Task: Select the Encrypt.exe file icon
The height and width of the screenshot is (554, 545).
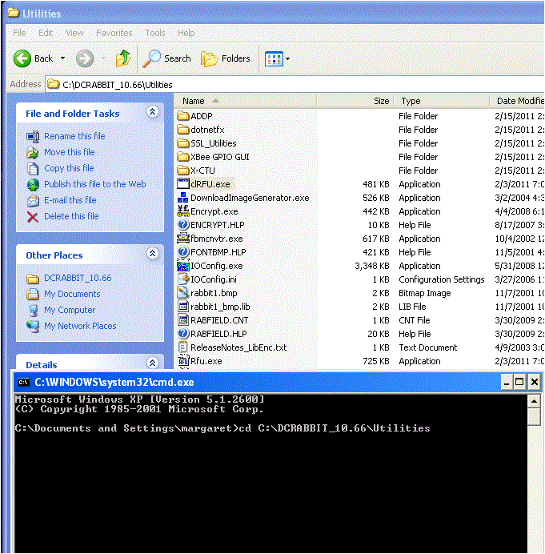Action: point(183,211)
